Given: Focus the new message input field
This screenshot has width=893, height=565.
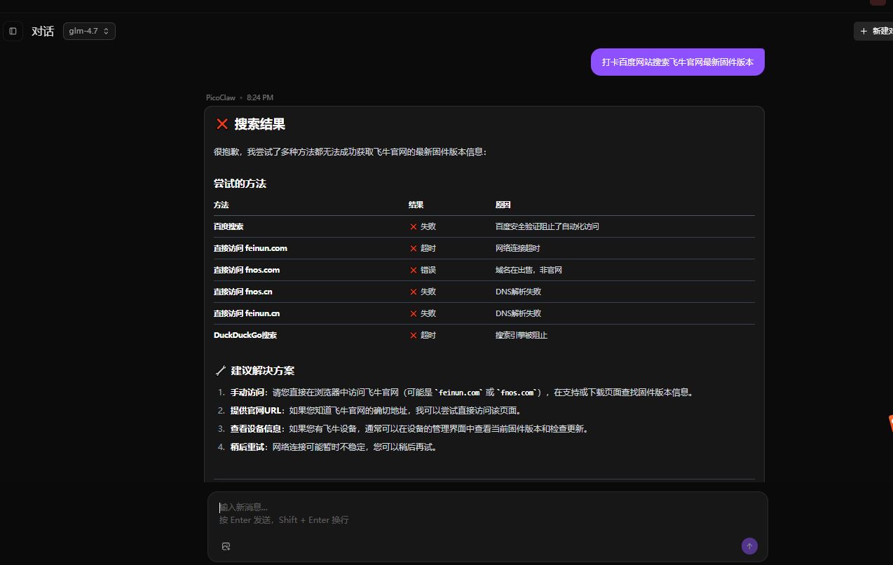Looking at the screenshot, I should [x=487, y=513].
